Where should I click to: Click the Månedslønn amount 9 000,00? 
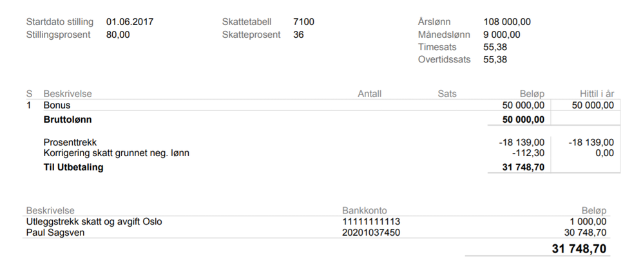click(502, 35)
